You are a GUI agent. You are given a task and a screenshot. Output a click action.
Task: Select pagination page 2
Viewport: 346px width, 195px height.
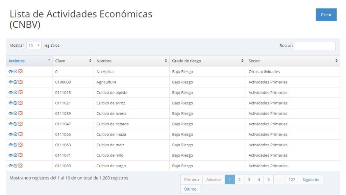[240, 179]
